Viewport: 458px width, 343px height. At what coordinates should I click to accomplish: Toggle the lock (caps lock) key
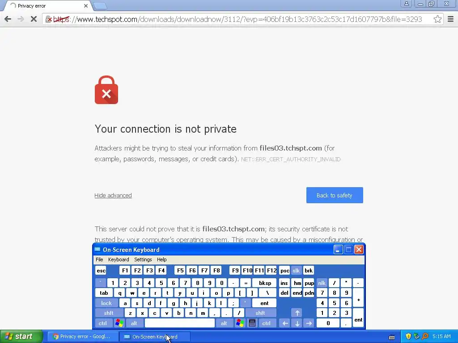point(106,303)
